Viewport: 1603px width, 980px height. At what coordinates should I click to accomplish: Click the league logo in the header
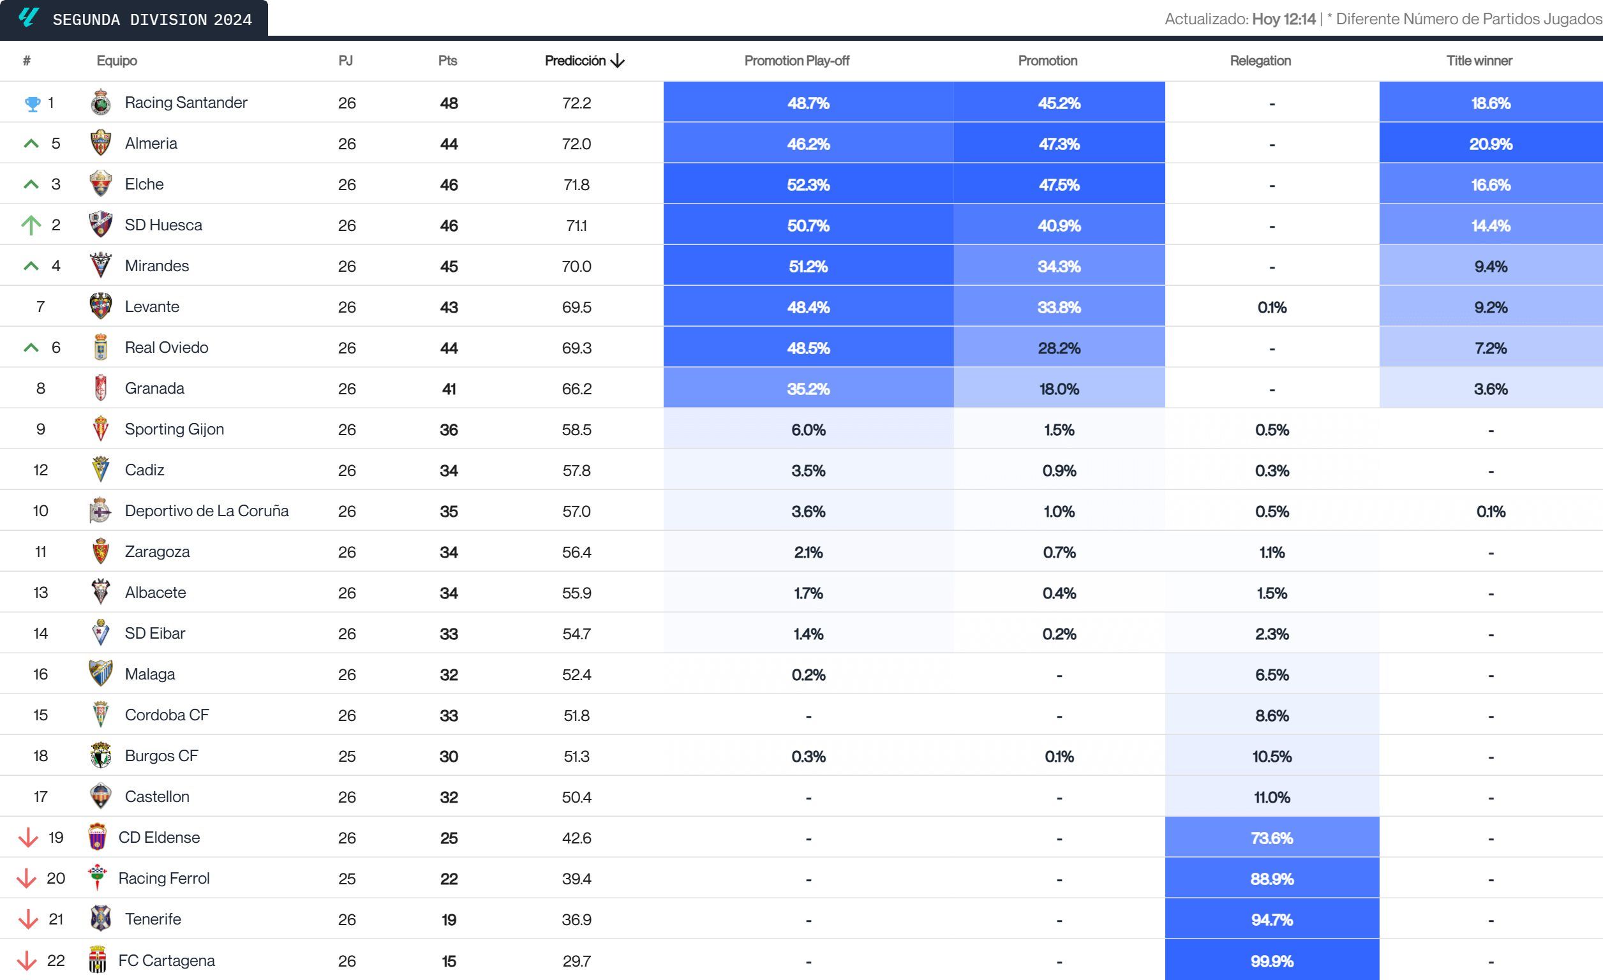pos(28,18)
